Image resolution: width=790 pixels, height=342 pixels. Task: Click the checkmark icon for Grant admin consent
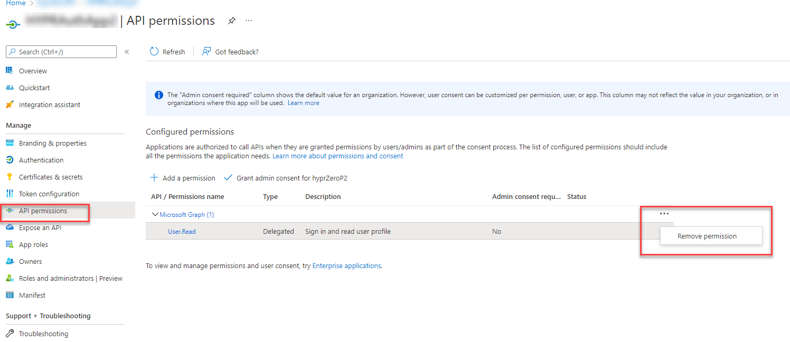coord(228,178)
